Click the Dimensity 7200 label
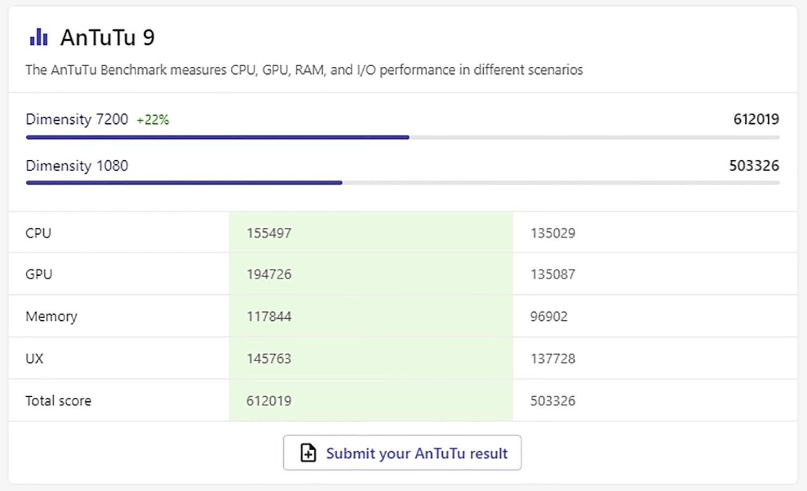 pos(77,120)
